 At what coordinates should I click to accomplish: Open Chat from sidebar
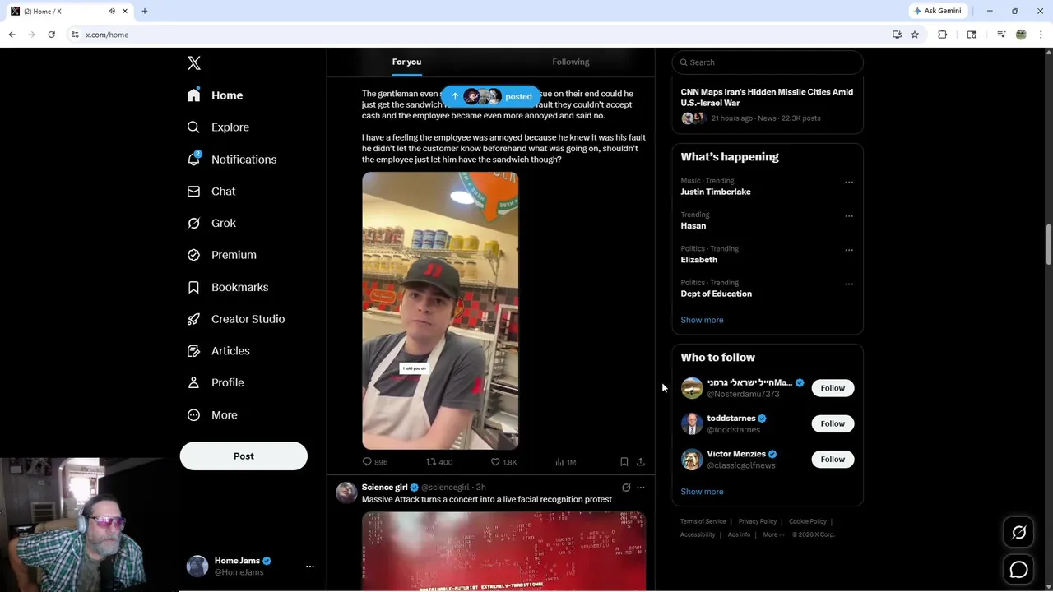point(212,192)
